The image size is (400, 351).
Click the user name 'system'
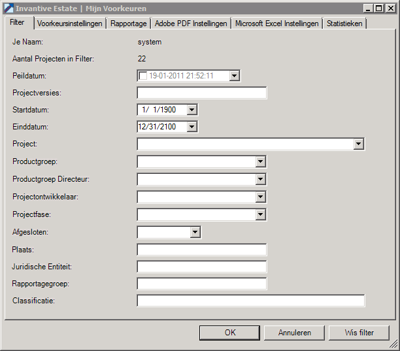tap(150, 42)
